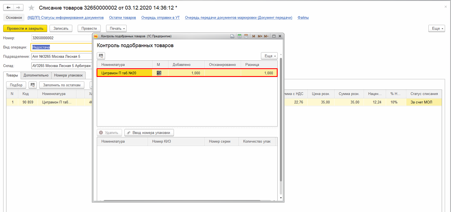Expand the Еще dropdown in the dialog
Screen dimensions: 451x212
269,56
